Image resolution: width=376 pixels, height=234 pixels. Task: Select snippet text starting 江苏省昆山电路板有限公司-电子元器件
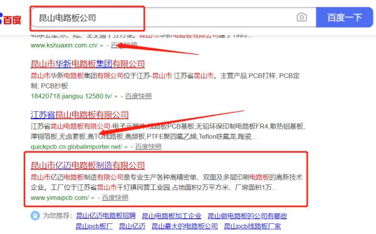[x=167, y=132]
